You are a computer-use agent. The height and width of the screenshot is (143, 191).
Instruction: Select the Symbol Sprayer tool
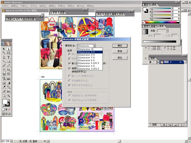pyautogui.click(x=4, y=78)
